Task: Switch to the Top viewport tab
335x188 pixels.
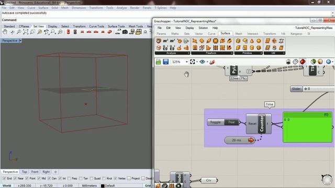Action: [x=25, y=172]
